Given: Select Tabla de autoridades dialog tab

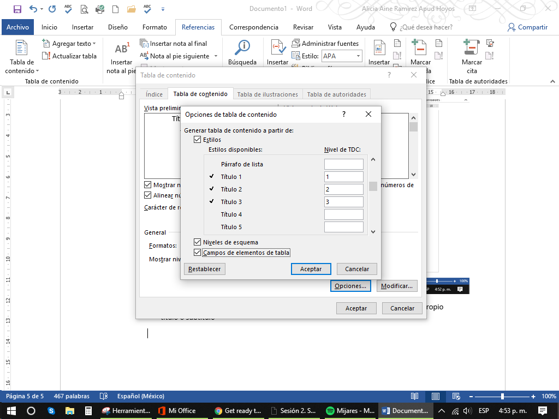Looking at the screenshot, I should coord(336,94).
